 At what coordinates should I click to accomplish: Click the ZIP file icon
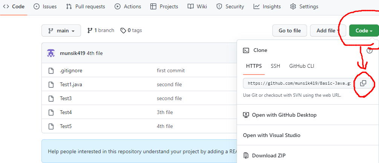pyautogui.click(x=246, y=155)
